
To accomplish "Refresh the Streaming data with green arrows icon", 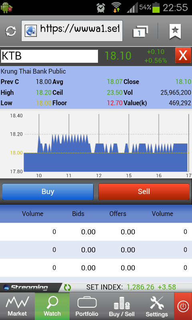I will [x=67, y=287].
